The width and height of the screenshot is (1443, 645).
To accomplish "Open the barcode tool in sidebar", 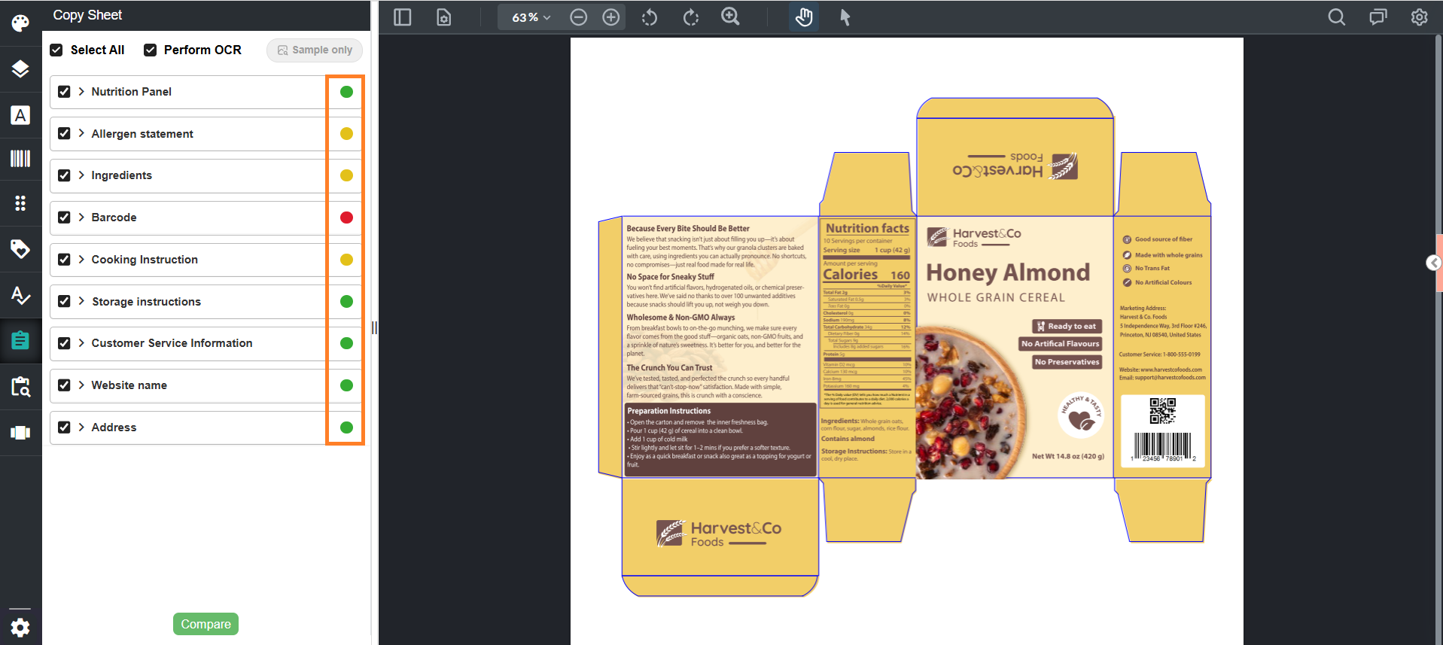I will click(x=20, y=158).
